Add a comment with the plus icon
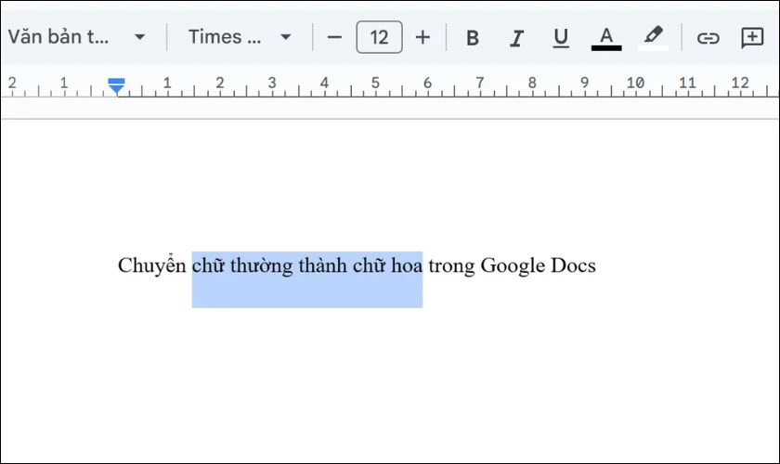This screenshot has height=464, width=780. click(x=752, y=38)
